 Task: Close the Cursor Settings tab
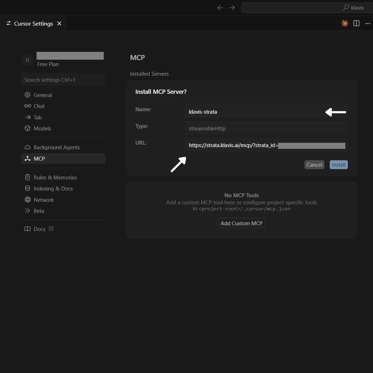(59, 23)
